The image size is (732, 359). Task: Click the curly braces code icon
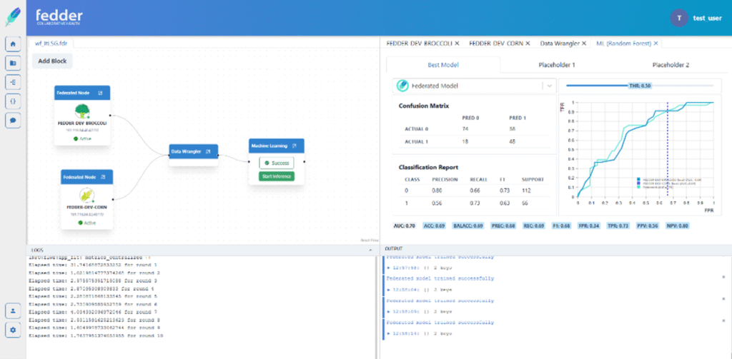[x=13, y=101]
